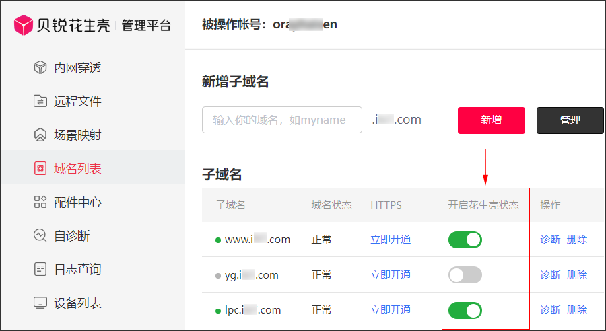Screen dimensions: 606x331
Task: Click the 开启花生壳状态 column header
Action: point(483,205)
